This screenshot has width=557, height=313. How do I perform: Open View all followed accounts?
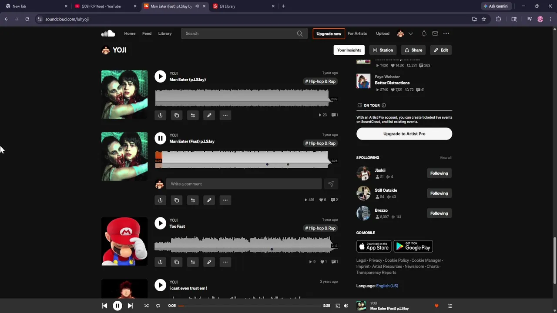tap(446, 158)
